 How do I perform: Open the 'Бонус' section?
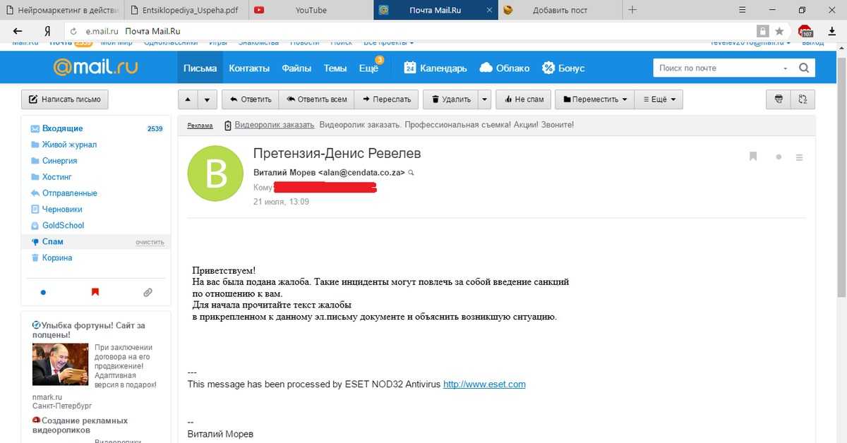pyautogui.click(x=563, y=68)
